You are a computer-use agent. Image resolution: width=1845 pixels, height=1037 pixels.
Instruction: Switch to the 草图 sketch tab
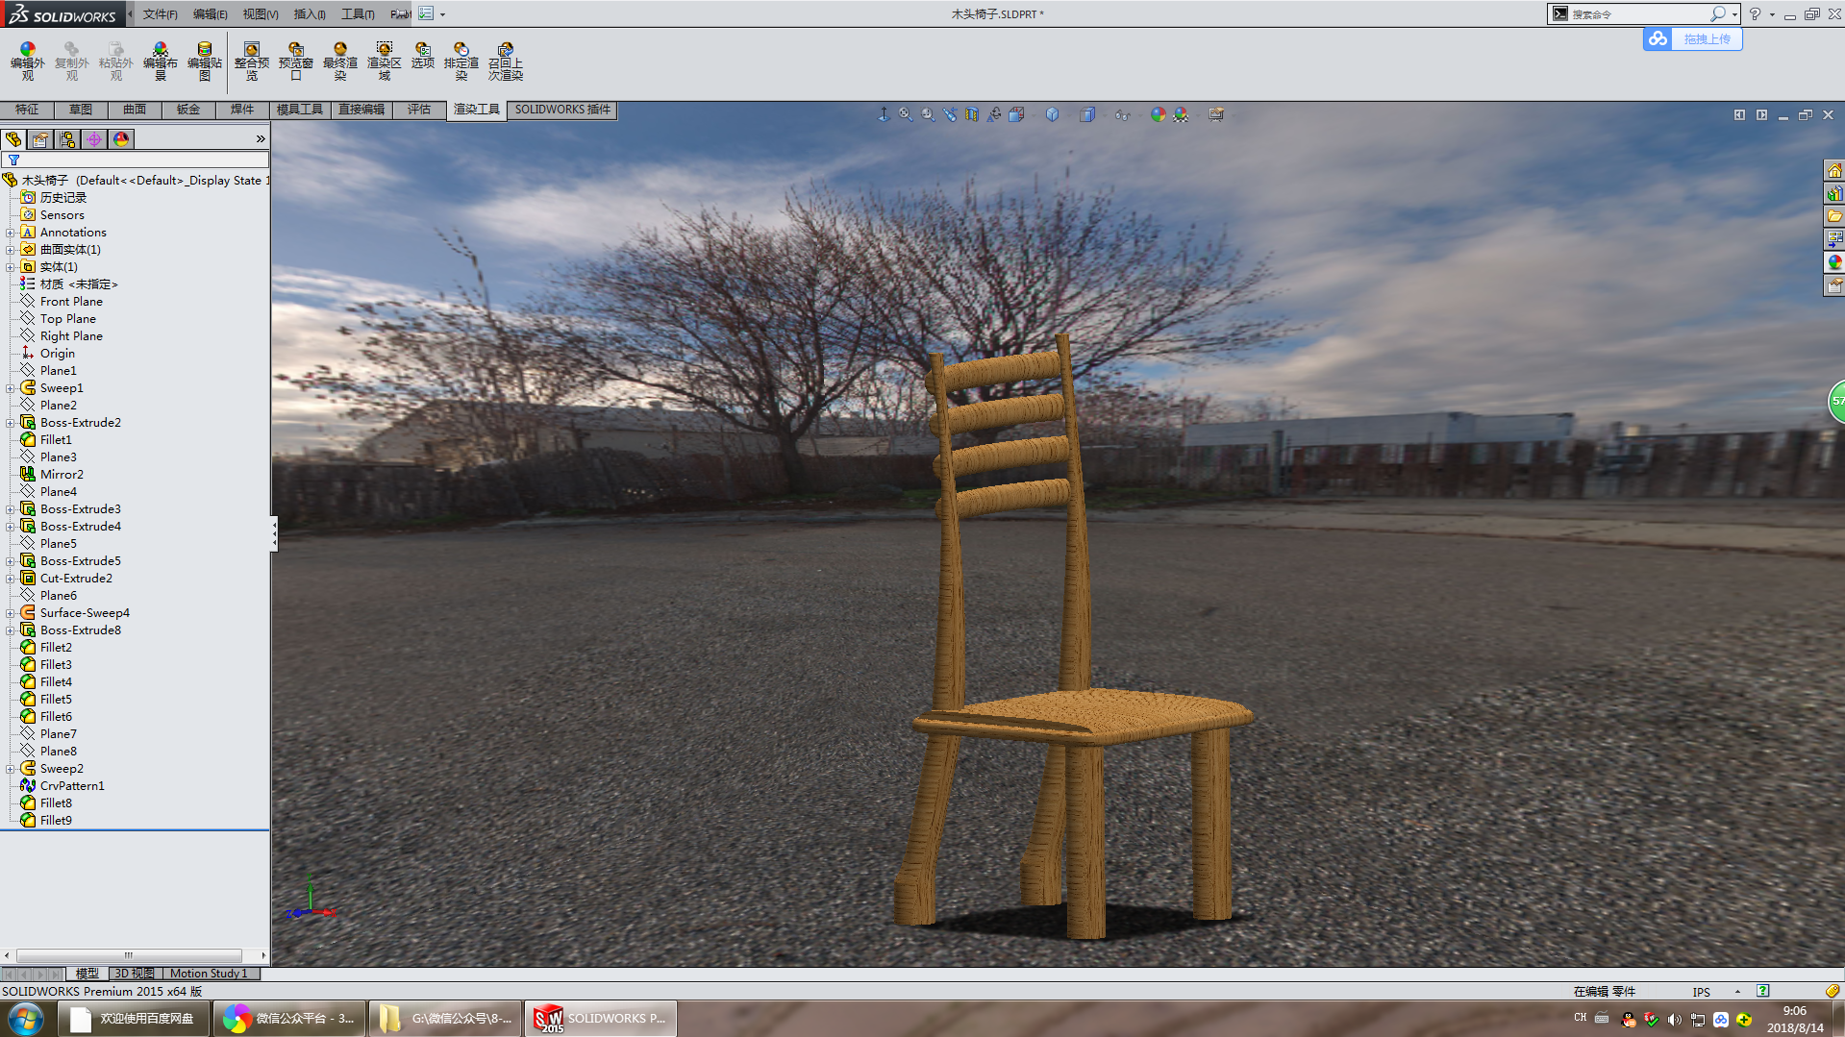81,110
